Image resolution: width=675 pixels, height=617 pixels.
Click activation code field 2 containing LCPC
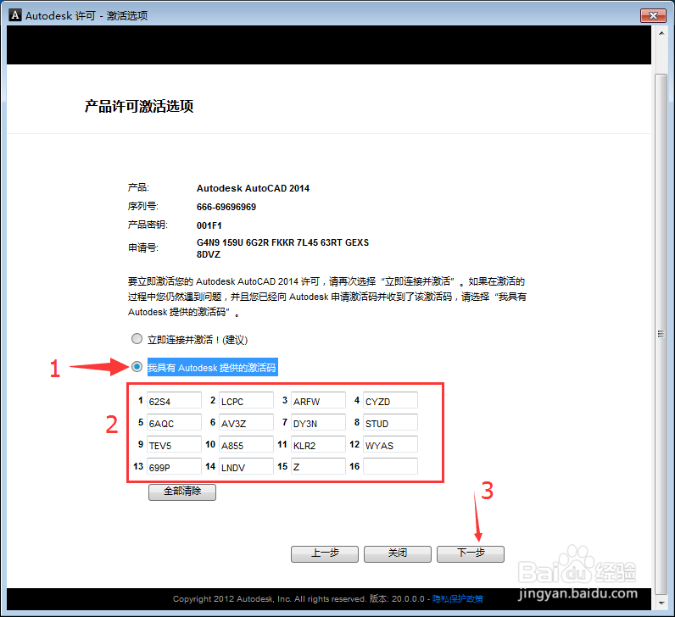tap(246, 401)
